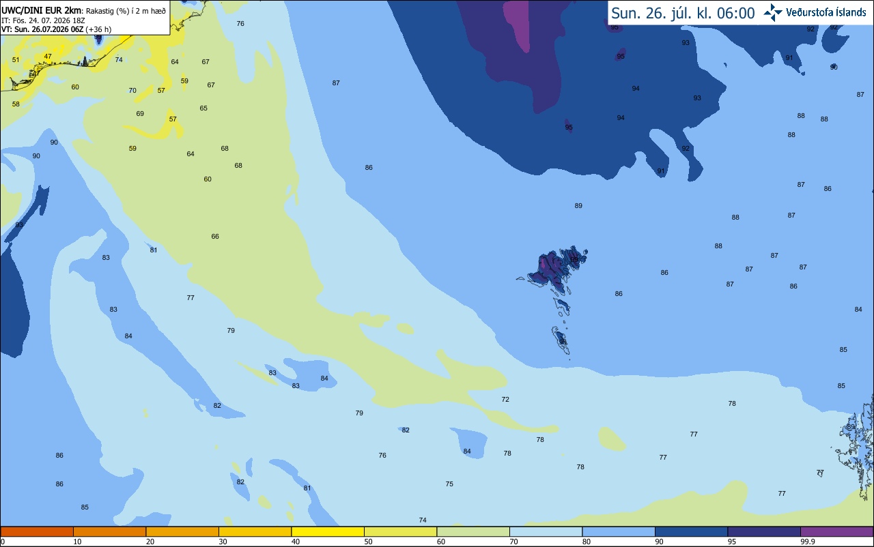
Task: Click the humidity value 47 in yellow area
Action: 48,57
